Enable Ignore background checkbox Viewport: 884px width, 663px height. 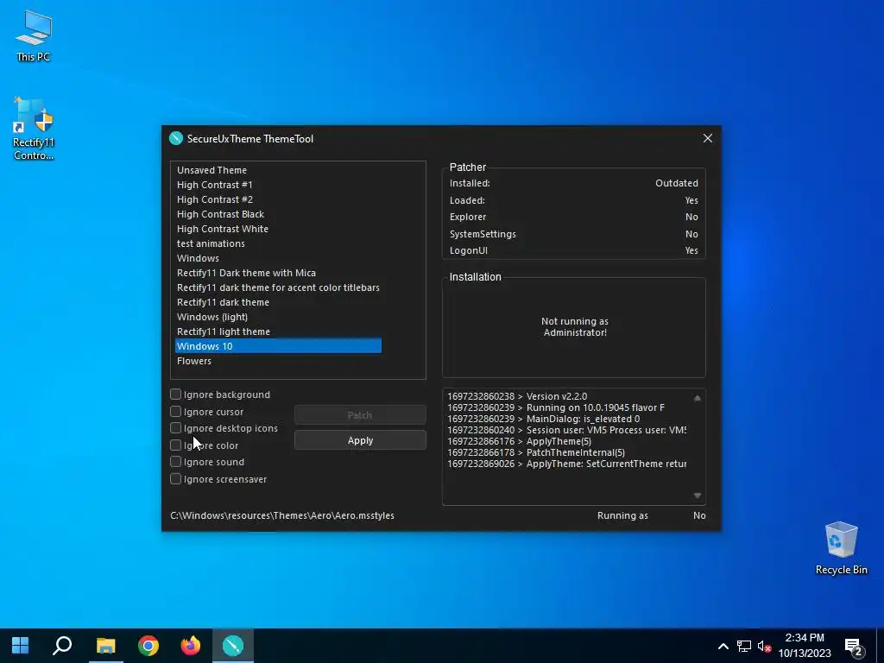point(176,394)
